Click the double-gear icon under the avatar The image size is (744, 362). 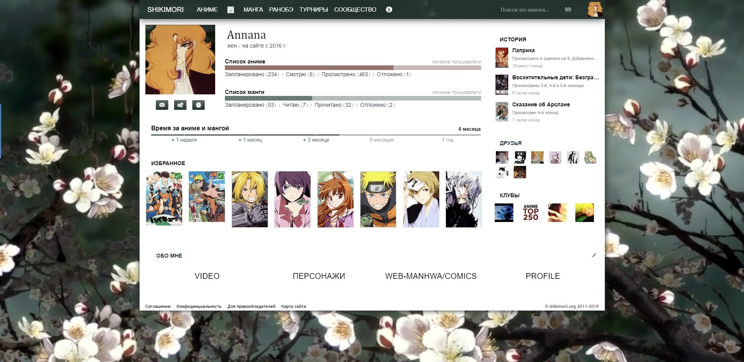180,105
